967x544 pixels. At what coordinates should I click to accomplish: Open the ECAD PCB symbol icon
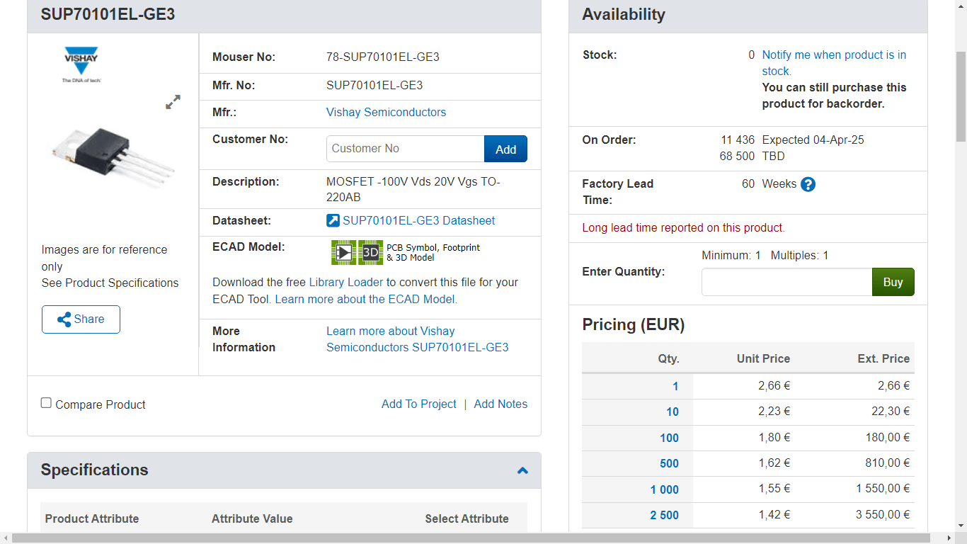pos(343,251)
